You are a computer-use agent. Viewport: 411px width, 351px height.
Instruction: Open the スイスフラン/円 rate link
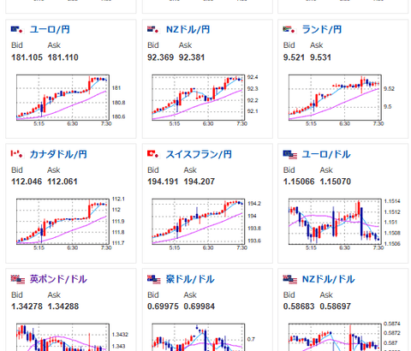coord(199,154)
